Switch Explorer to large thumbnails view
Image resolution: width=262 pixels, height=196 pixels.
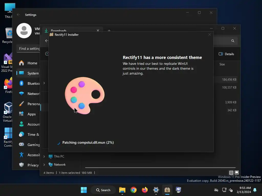click(x=237, y=173)
